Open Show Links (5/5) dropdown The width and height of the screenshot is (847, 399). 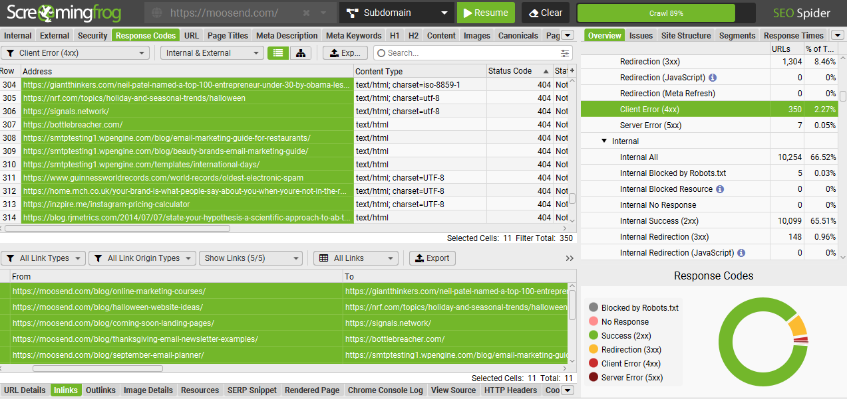pos(251,258)
